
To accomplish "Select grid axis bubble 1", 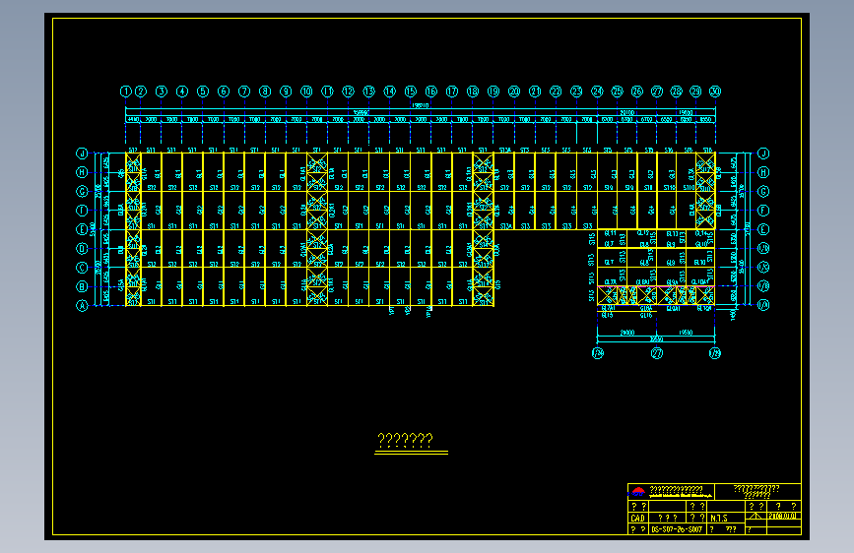I will point(126,92).
